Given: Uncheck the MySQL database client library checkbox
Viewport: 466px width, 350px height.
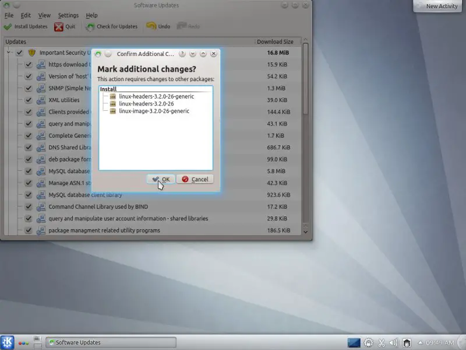Looking at the screenshot, I should pyautogui.click(x=28, y=195).
